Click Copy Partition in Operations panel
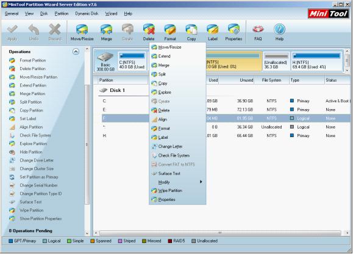The width and height of the screenshot is (353, 254). click(x=31, y=110)
